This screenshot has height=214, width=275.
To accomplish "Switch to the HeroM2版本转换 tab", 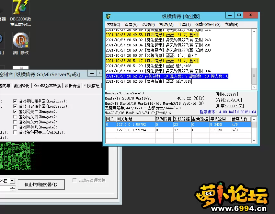I will (47, 86).
